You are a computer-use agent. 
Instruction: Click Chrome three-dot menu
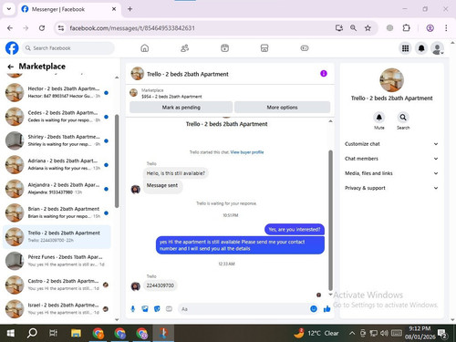(x=446, y=28)
